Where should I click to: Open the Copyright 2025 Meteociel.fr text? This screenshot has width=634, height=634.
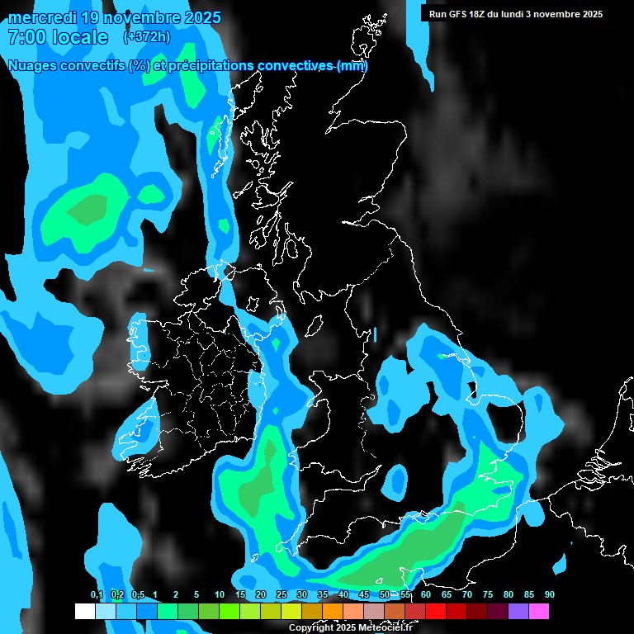351,627
